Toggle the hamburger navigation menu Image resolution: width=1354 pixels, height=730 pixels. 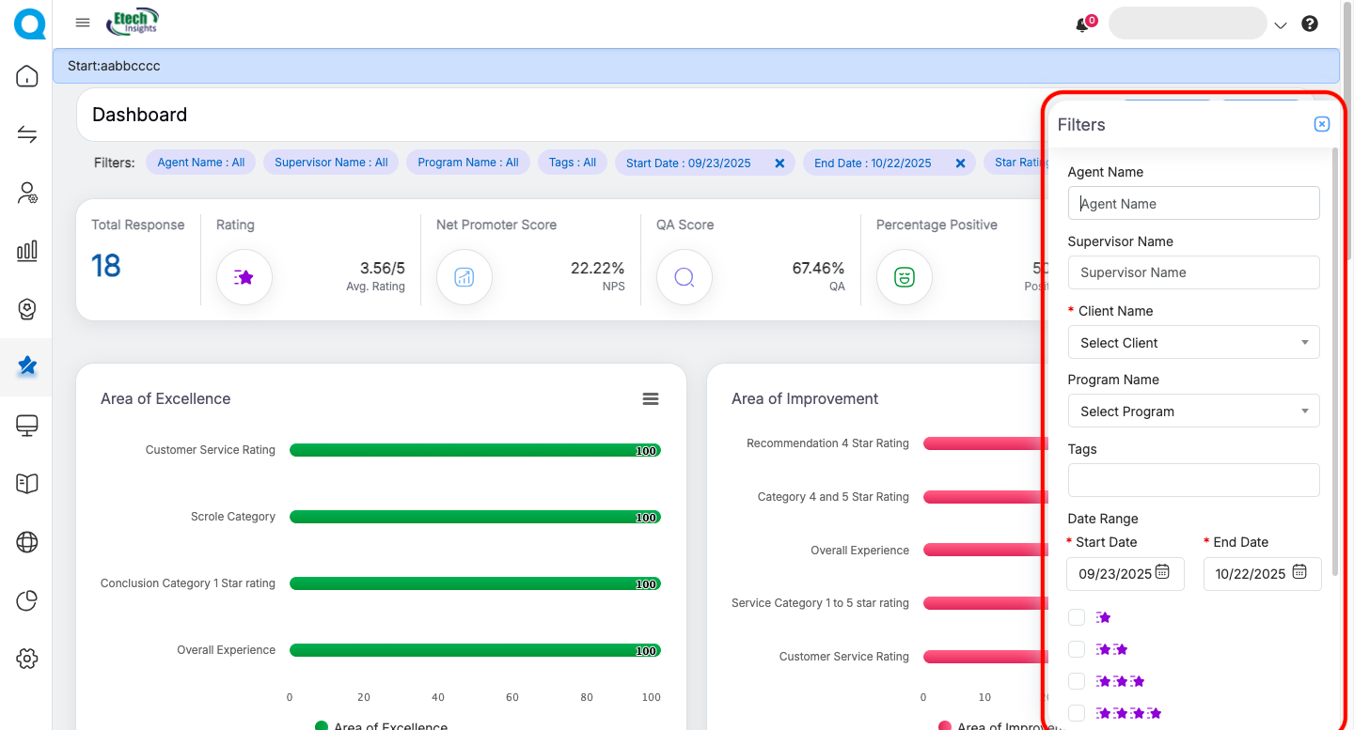83,23
